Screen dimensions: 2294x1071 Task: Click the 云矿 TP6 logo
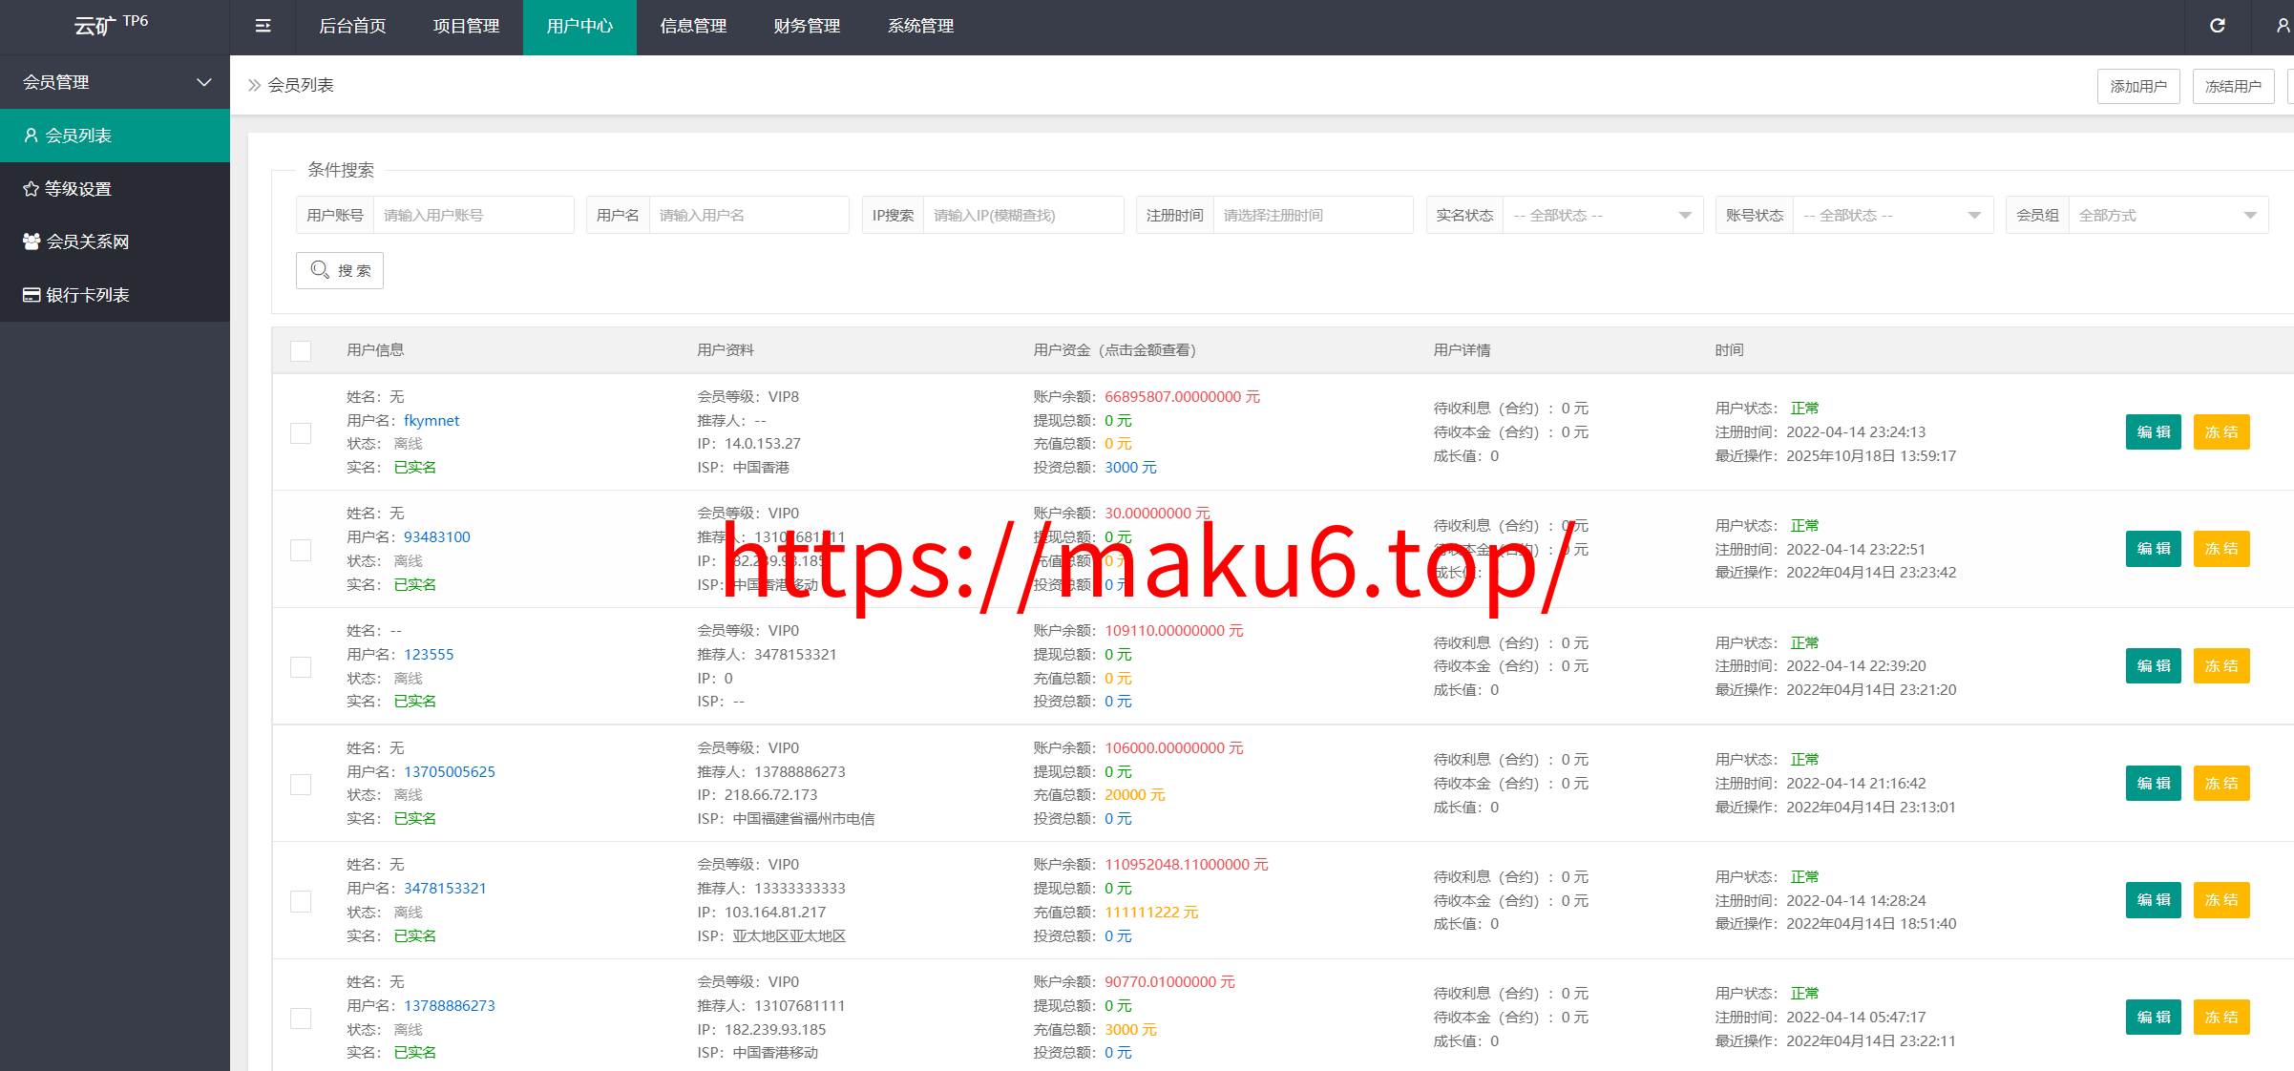pos(112,25)
